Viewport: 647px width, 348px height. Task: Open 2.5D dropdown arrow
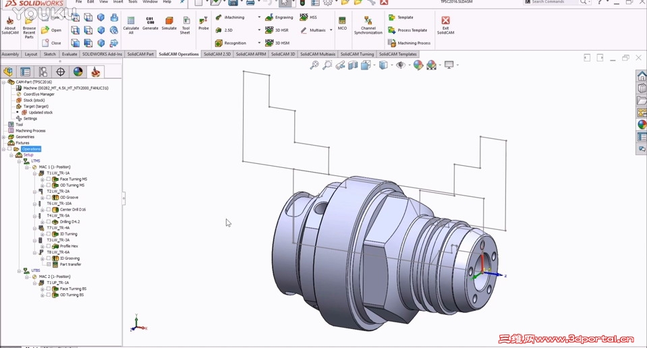[259, 30]
